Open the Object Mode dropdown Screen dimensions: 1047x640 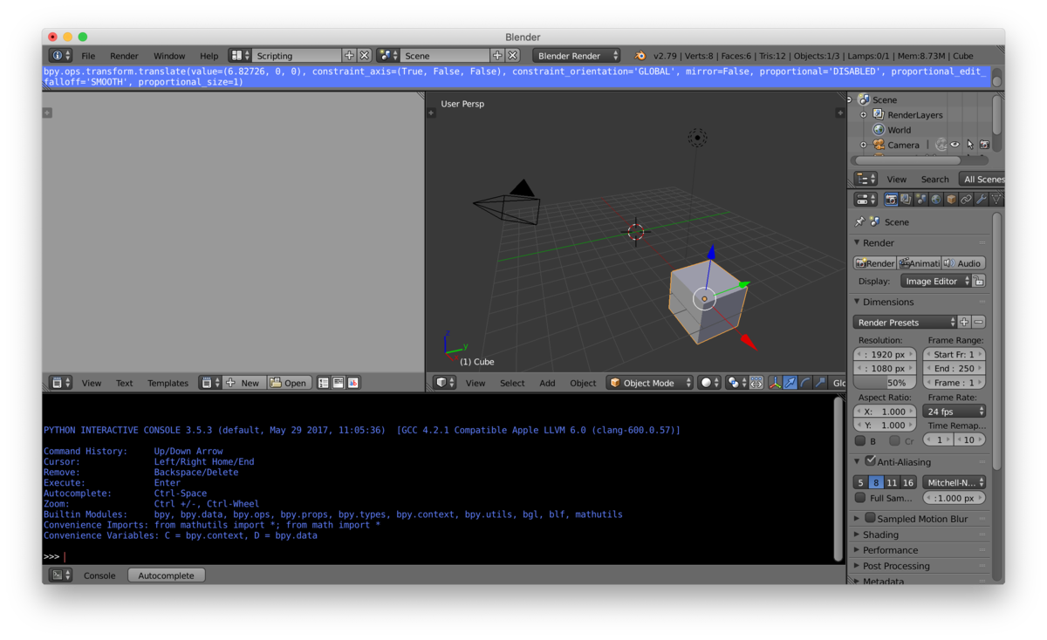click(650, 383)
